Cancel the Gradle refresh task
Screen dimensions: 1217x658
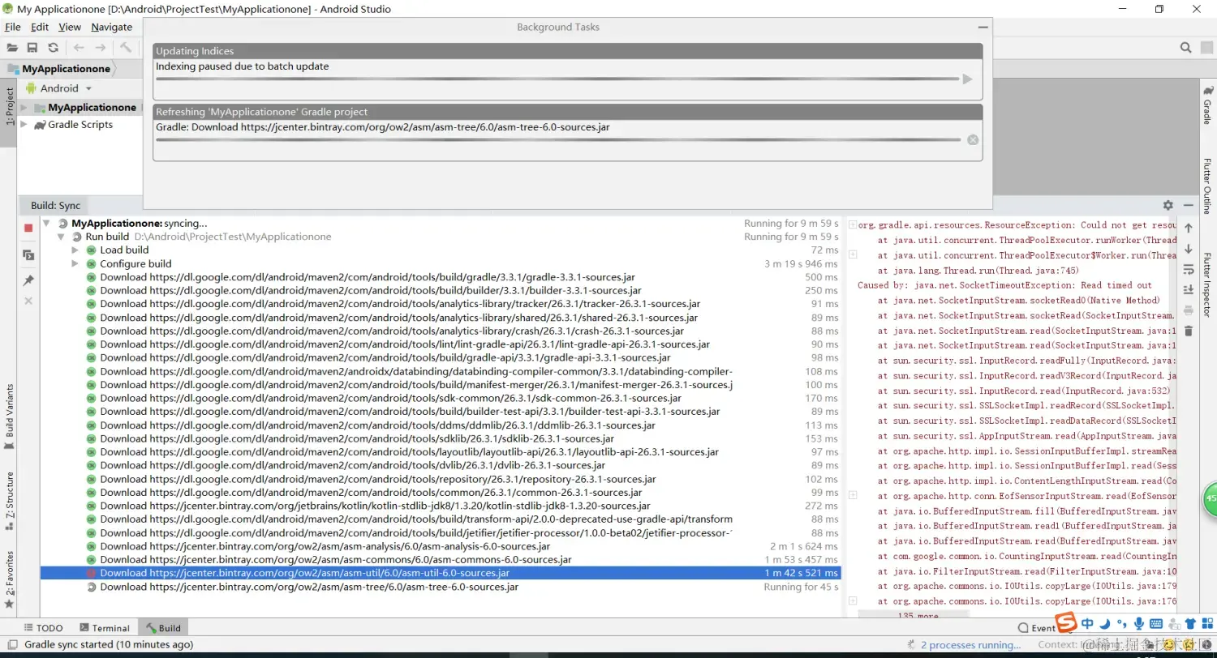tap(973, 139)
